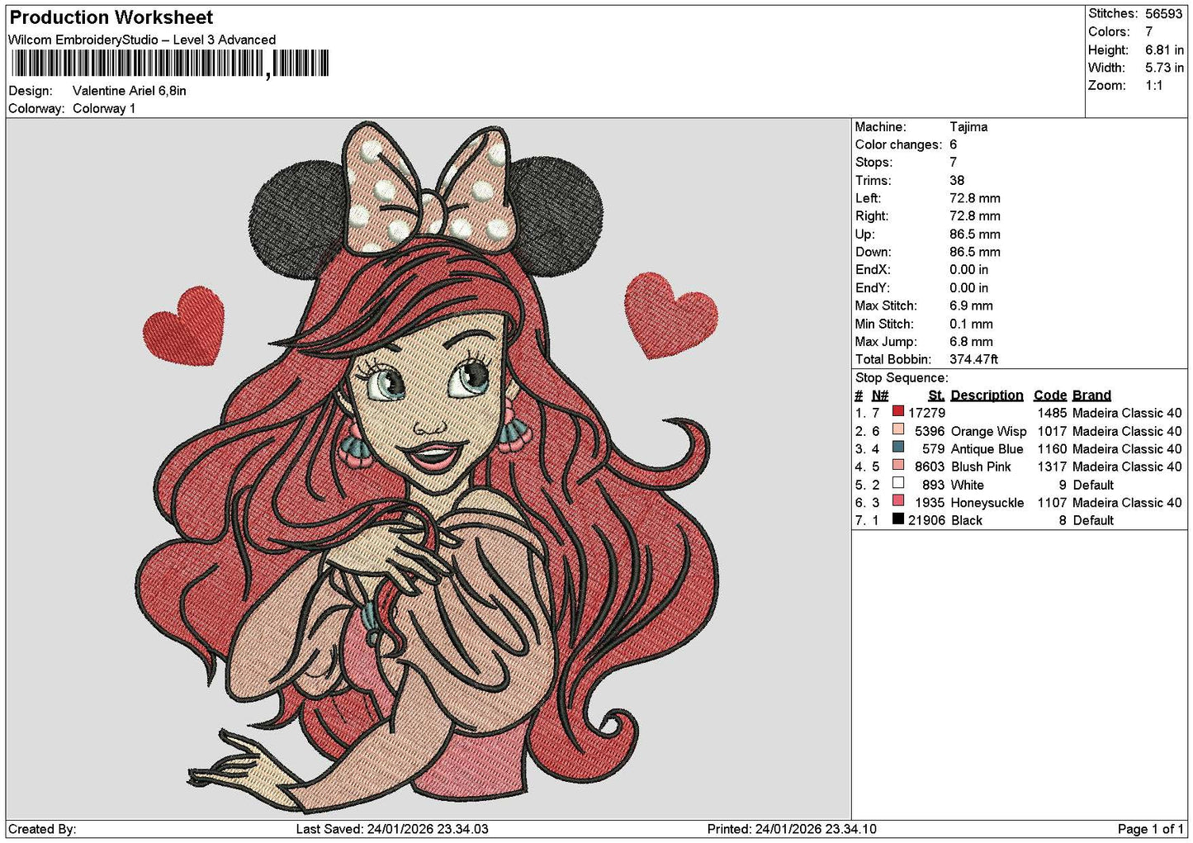Click the Max Jump value 6.8 mm
1193x843 pixels.
[971, 342]
